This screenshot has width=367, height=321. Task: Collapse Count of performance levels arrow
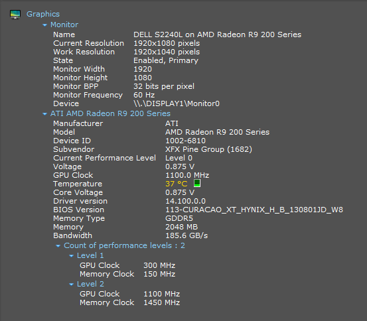(x=58, y=245)
